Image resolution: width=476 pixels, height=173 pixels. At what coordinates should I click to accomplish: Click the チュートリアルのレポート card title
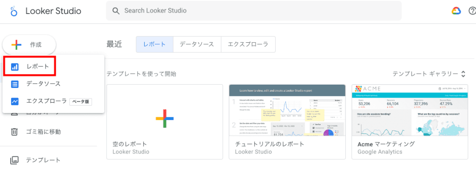(270, 144)
